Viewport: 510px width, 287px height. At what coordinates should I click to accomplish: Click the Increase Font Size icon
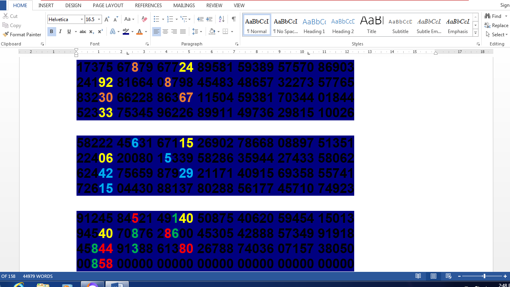pyautogui.click(x=107, y=19)
